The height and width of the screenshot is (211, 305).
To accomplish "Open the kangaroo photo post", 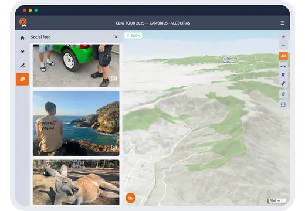I will point(76,182).
